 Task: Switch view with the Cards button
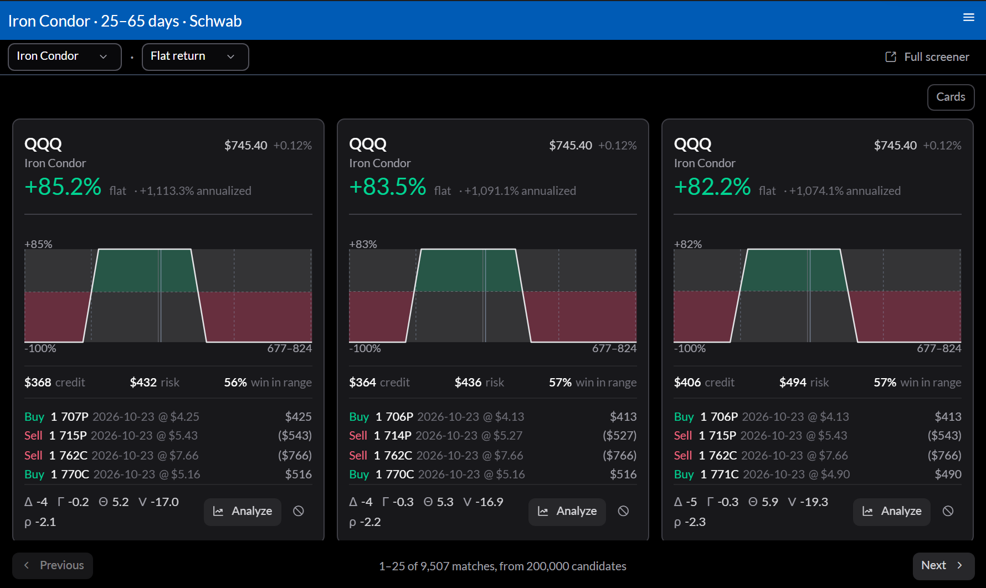(951, 97)
